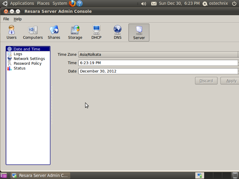
Task: Click the Ubuntu logo icon
Action: point(5,3)
